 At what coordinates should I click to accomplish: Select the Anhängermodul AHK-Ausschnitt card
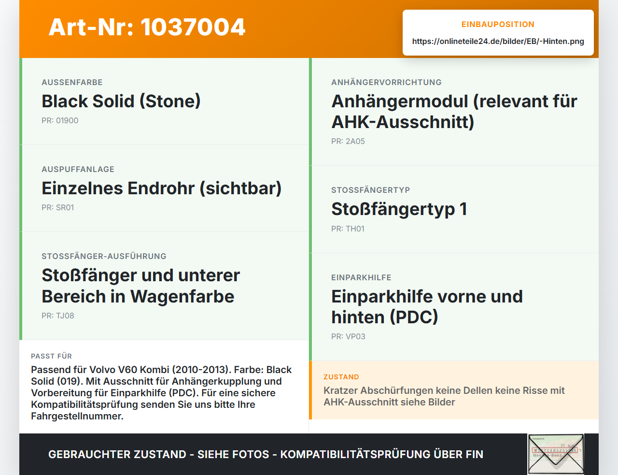(x=454, y=112)
